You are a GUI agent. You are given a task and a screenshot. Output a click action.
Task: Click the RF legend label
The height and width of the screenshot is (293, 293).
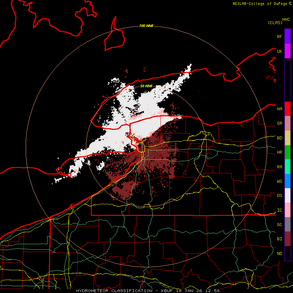pyautogui.click(x=279, y=36)
